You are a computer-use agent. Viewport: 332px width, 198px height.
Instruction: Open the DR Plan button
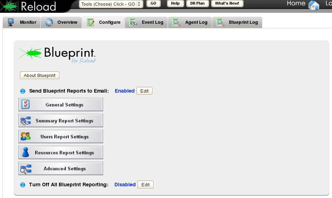(x=197, y=4)
